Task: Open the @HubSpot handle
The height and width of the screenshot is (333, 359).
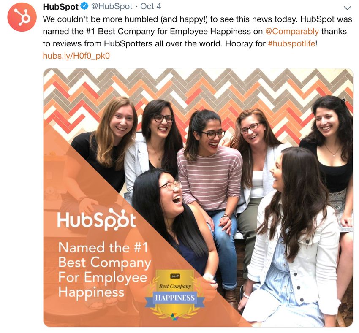Action: [x=112, y=6]
